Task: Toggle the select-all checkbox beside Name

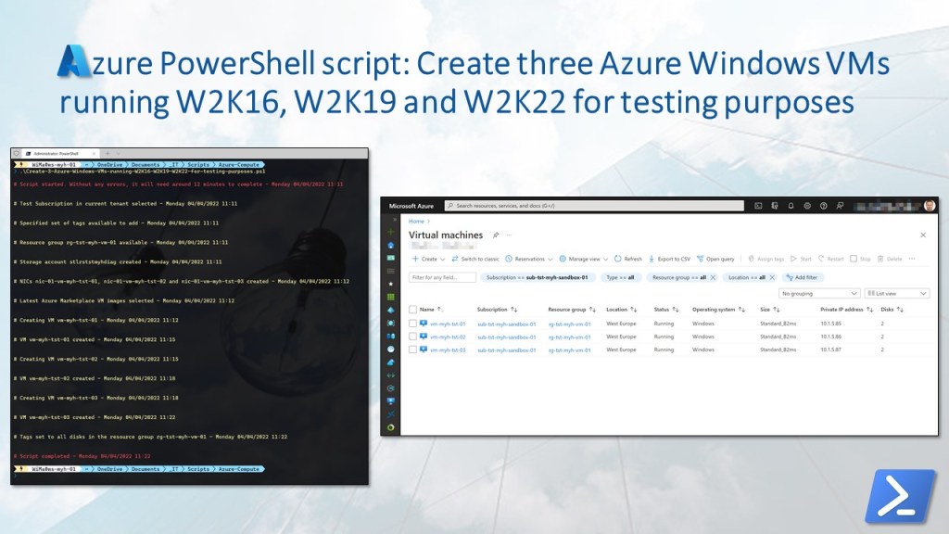Action: [412, 310]
